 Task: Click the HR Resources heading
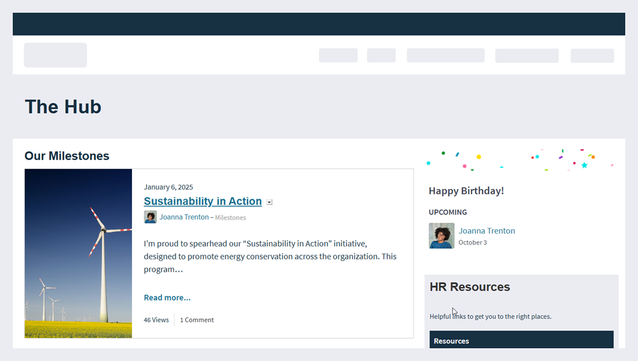tap(470, 287)
